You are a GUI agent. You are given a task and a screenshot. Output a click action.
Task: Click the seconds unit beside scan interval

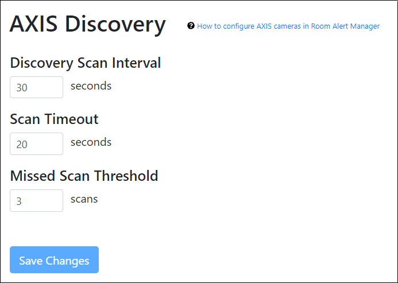coord(91,86)
